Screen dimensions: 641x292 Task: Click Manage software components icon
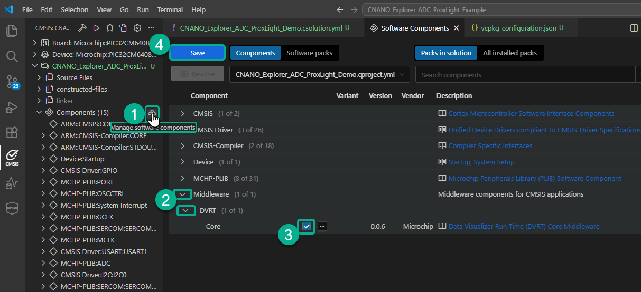[x=152, y=113]
